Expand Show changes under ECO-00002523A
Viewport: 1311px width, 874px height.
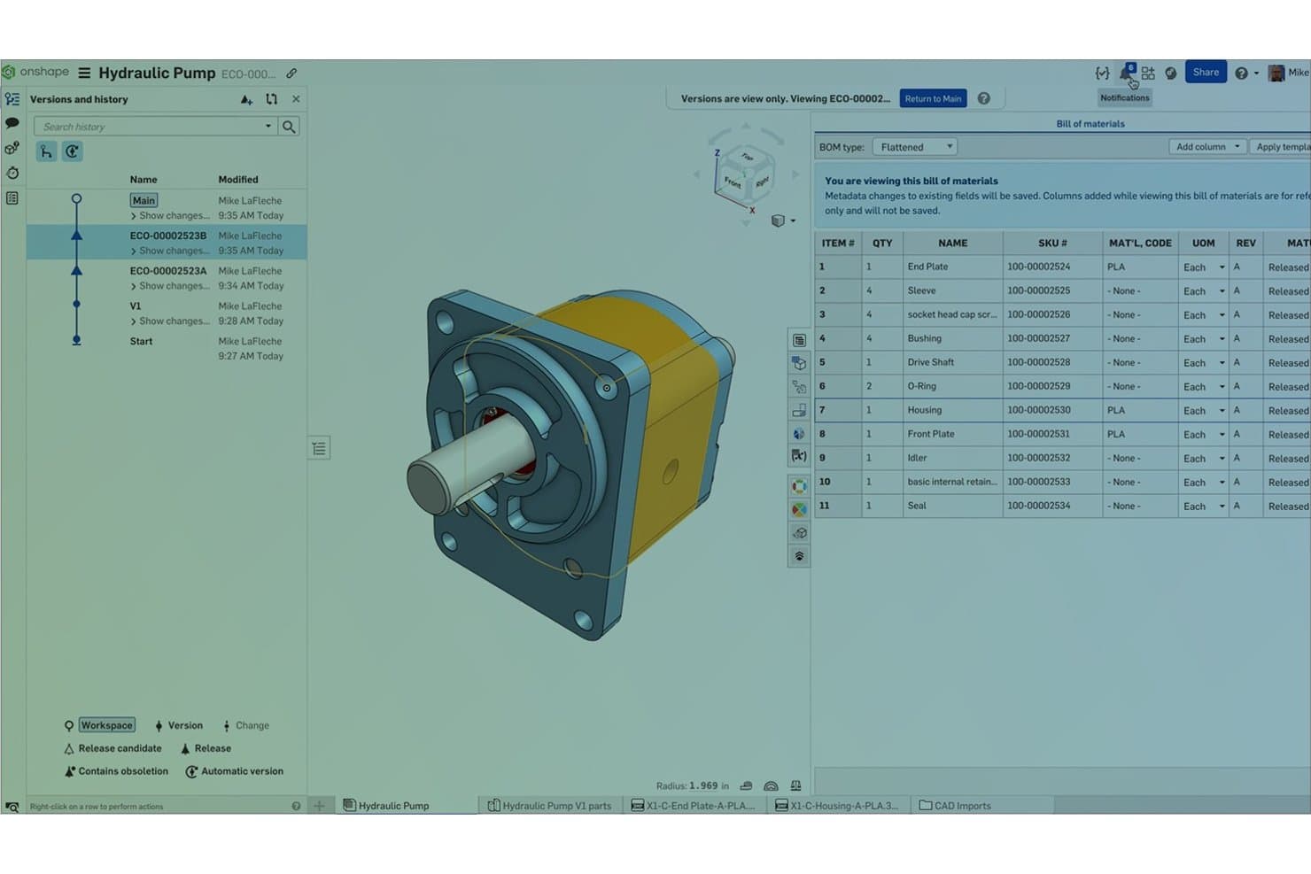[170, 286]
